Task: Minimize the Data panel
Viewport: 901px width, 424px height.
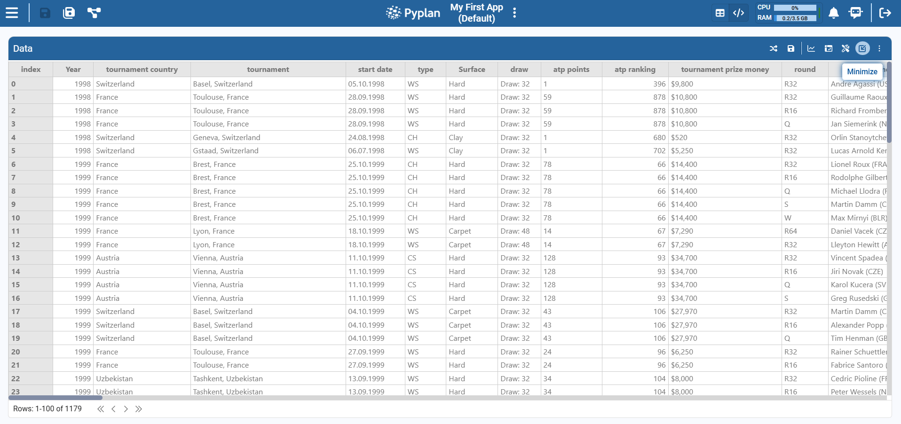Action: [x=862, y=48]
